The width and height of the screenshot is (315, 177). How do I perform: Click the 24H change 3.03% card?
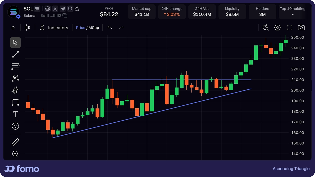(x=172, y=12)
